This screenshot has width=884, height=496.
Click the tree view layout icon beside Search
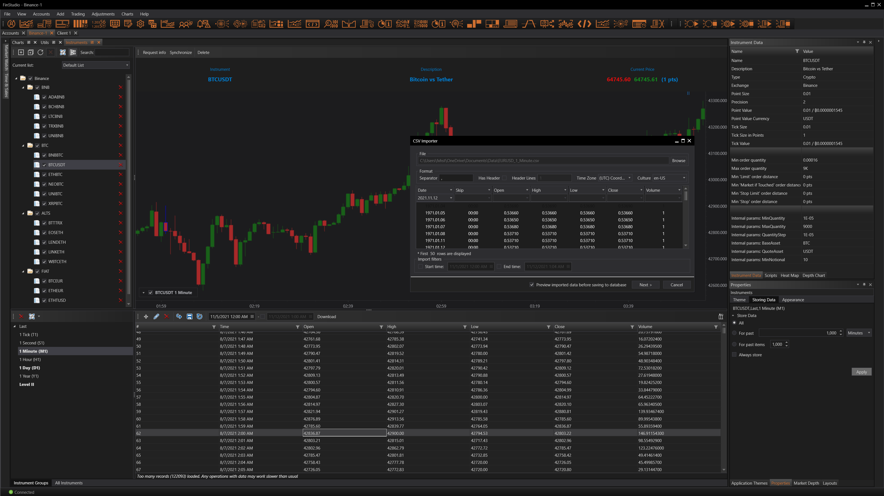[x=73, y=52]
